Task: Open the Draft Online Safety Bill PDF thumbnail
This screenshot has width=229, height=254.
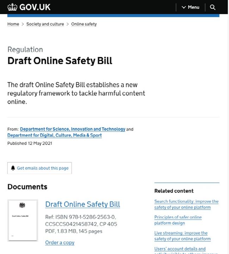Action: [x=23, y=220]
